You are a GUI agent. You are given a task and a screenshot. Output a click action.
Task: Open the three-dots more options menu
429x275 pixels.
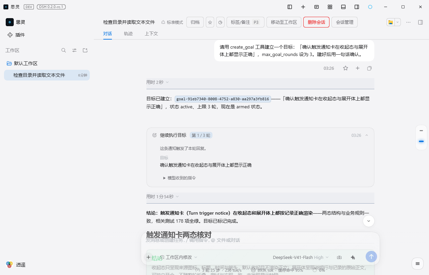[x=408, y=22]
